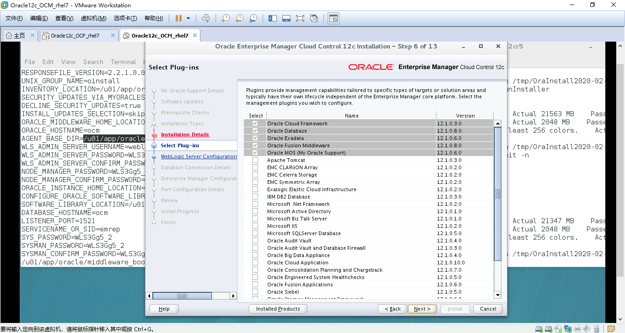Open the terminal window's Search menu
This screenshot has height=333, width=625.
pos(93,62)
